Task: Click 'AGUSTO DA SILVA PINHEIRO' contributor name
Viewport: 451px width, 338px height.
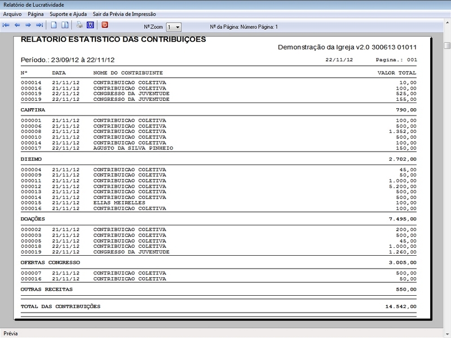Action: 133,148
